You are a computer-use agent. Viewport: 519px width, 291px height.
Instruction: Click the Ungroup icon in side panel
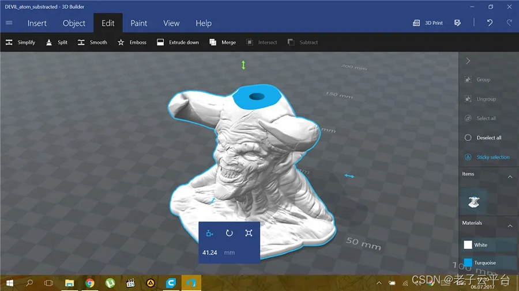click(468, 99)
